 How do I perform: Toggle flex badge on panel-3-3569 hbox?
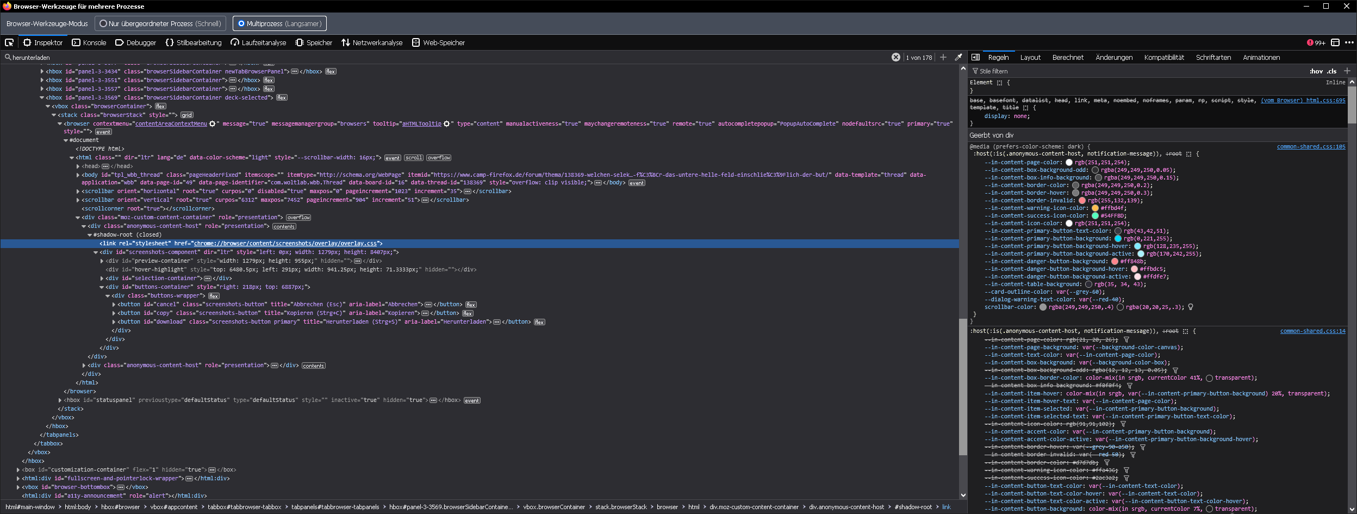tap(282, 98)
